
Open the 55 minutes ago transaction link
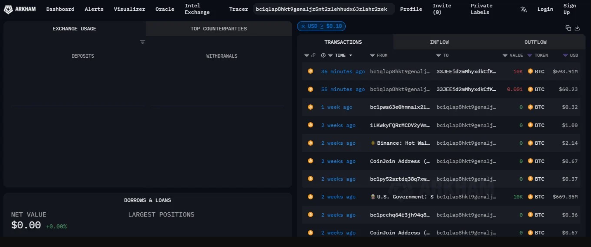click(x=343, y=89)
